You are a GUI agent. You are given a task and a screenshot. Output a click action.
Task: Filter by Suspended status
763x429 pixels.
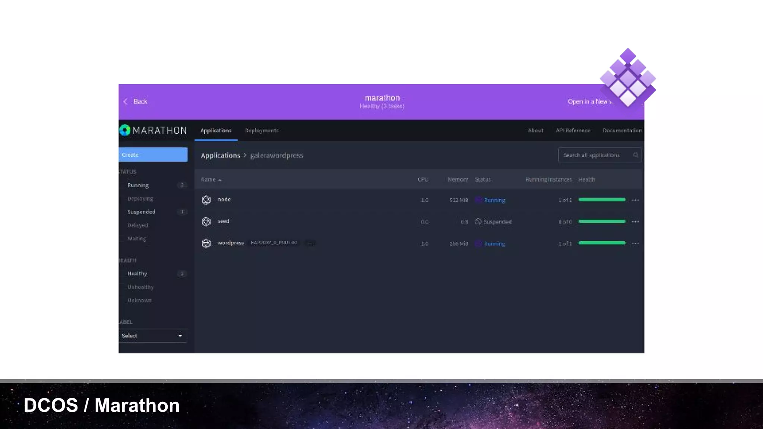(141, 212)
